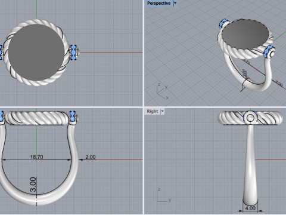286x215 pixels.
Task: Select the 2.00 dimension text
Action: pos(91,157)
